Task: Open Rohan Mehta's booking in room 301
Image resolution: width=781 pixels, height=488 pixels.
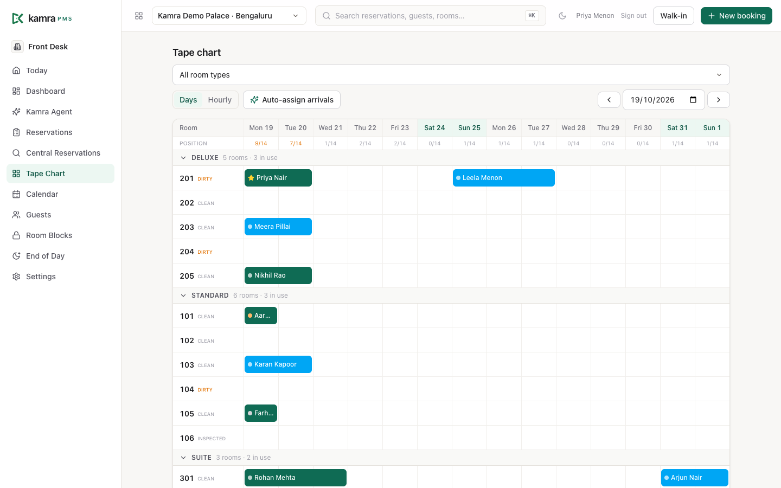Action: pyautogui.click(x=296, y=478)
